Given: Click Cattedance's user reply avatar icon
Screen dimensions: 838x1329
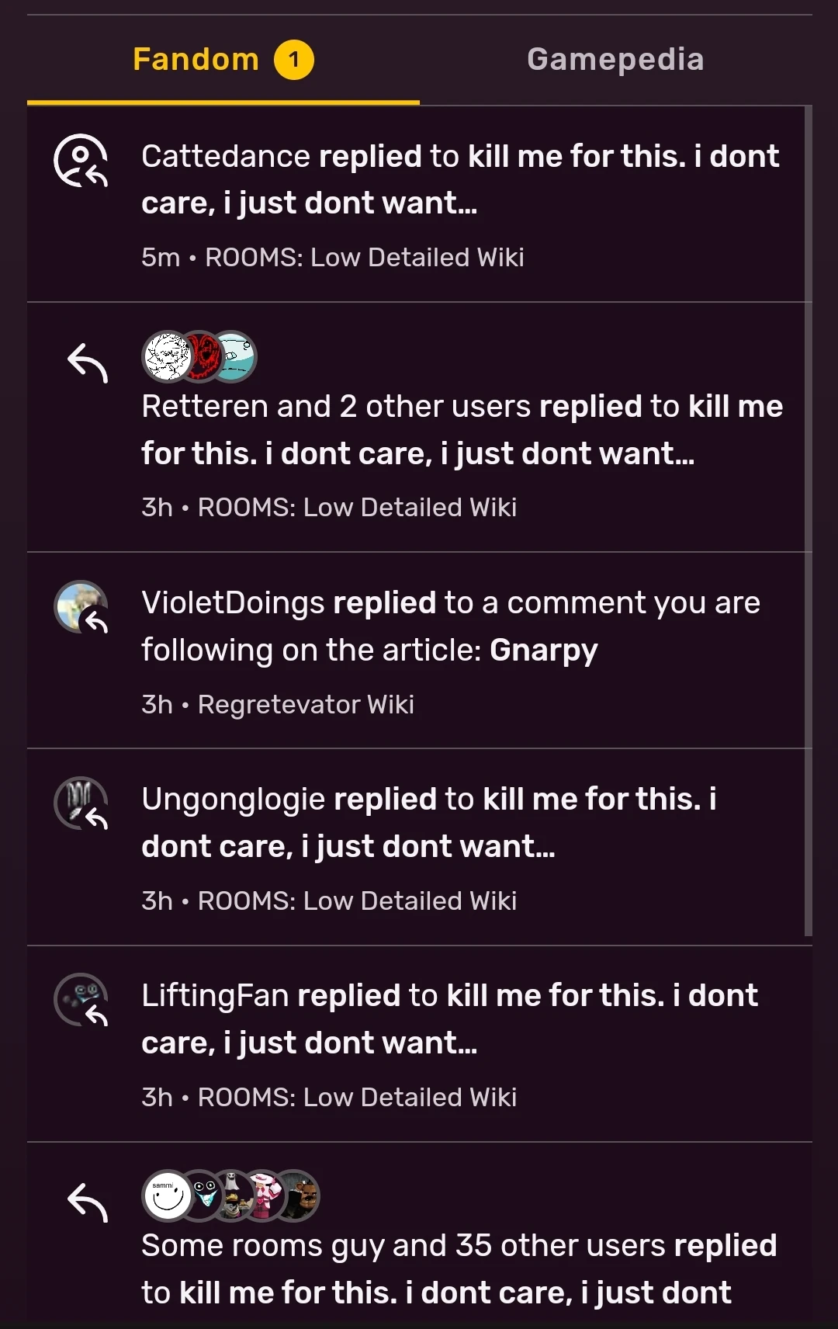Looking at the screenshot, I should [x=80, y=161].
